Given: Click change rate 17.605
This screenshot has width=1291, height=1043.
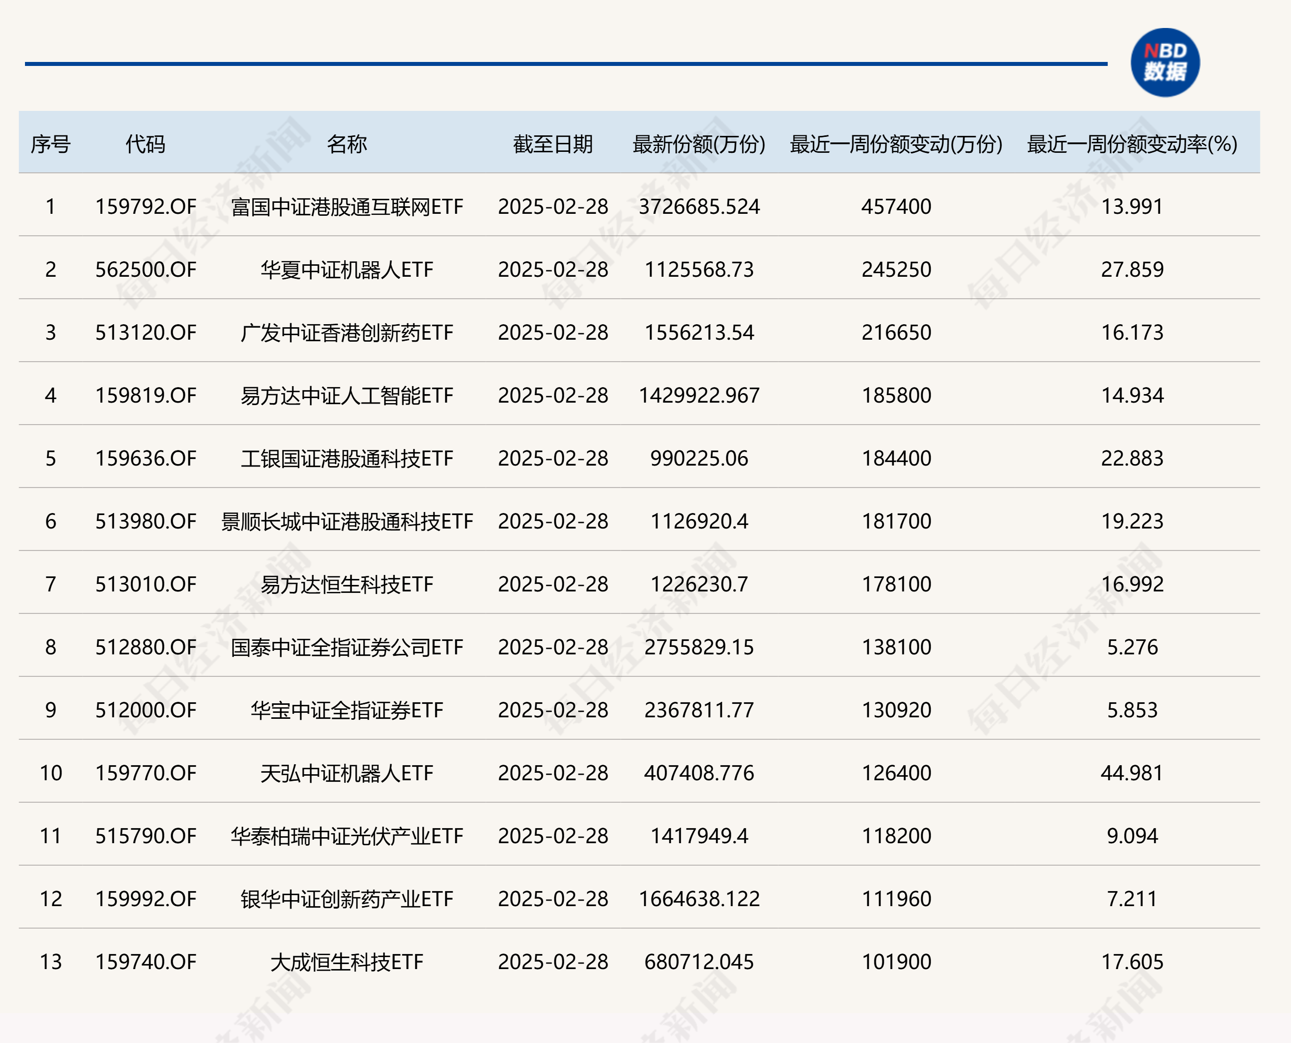Looking at the screenshot, I should click(1132, 963).
